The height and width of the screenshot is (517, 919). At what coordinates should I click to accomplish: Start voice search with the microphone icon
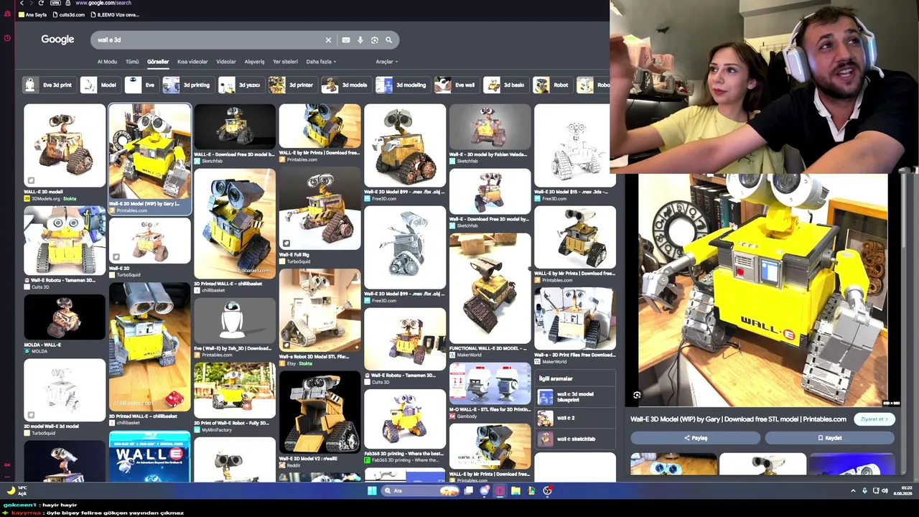pyautogui.click(x=360, y=40)
